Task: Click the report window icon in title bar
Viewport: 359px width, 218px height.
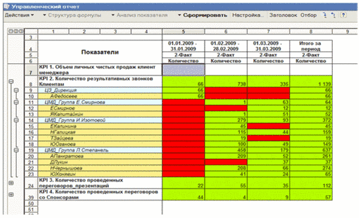Action: tap(7, 7)
